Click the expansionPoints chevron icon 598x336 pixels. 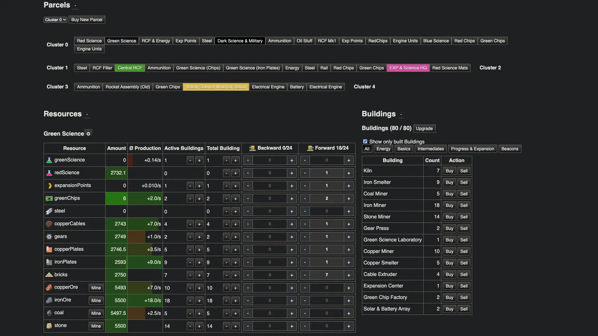click(x=50, y=186)
